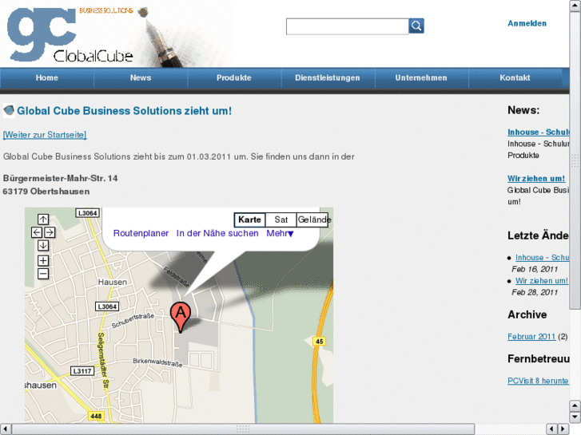This screenshot has width=581, height=435.
Task: Open the Februar 2011 archive link
Action: point(531,337)
